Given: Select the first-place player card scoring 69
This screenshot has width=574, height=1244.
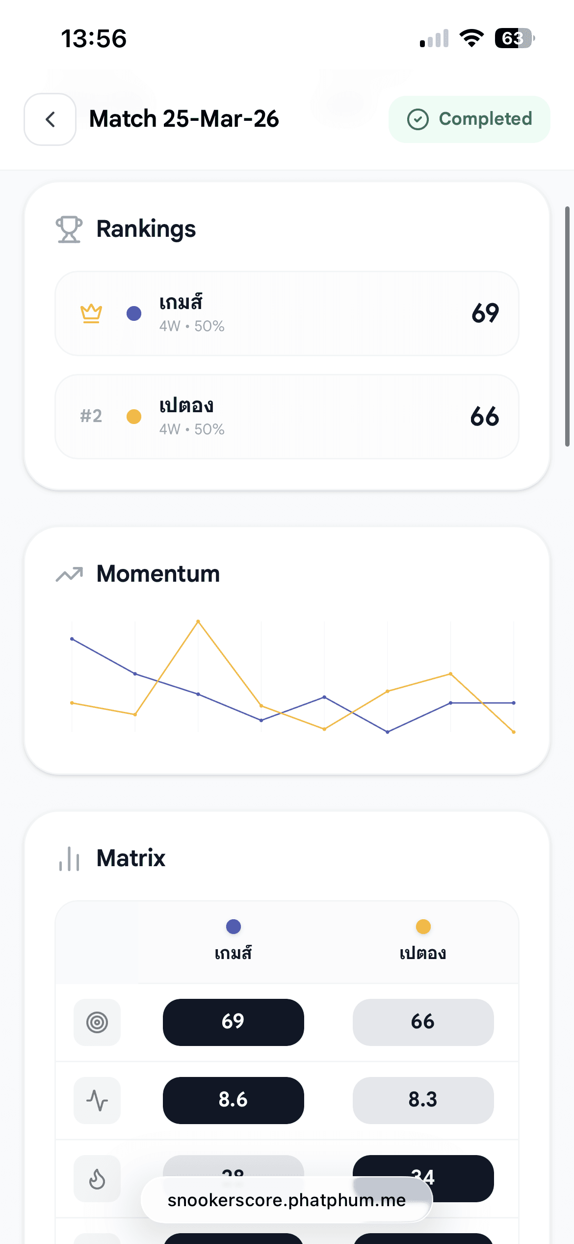Looking at the screenshot, I should coord(287,313).
